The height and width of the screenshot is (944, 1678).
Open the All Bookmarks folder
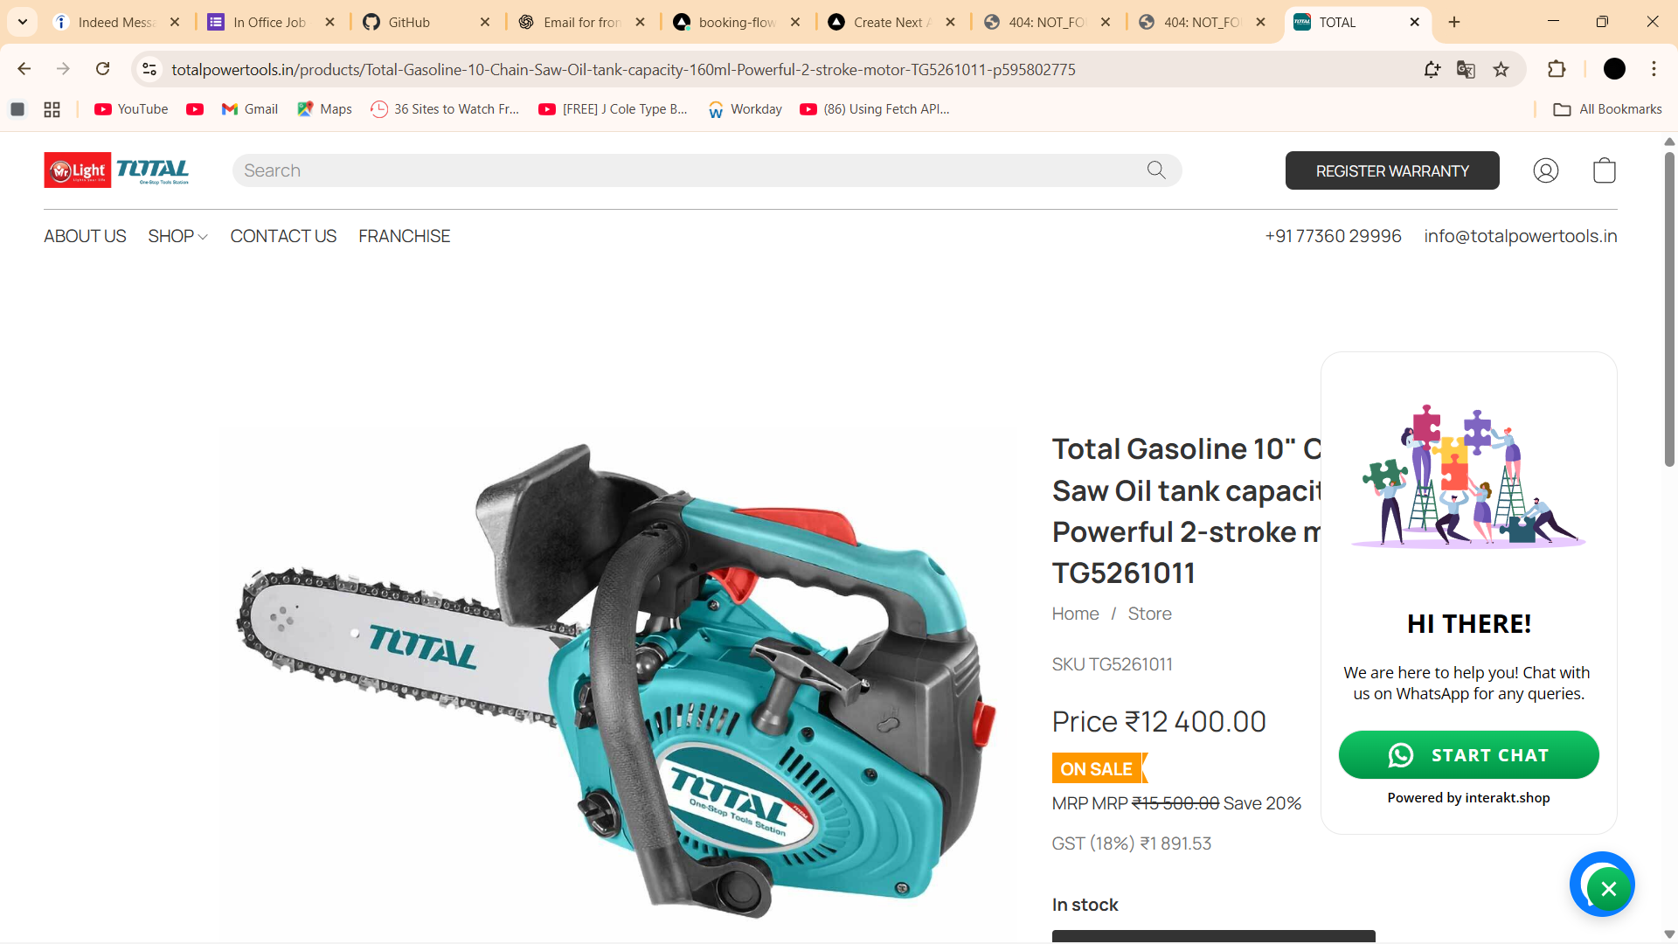pos(1607,109)
